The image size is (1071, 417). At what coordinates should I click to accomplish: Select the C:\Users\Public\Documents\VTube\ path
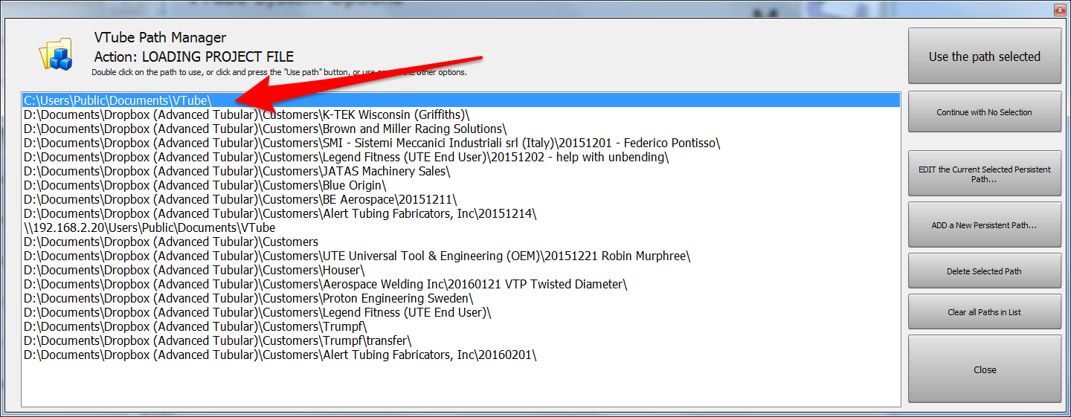point(118,100)
